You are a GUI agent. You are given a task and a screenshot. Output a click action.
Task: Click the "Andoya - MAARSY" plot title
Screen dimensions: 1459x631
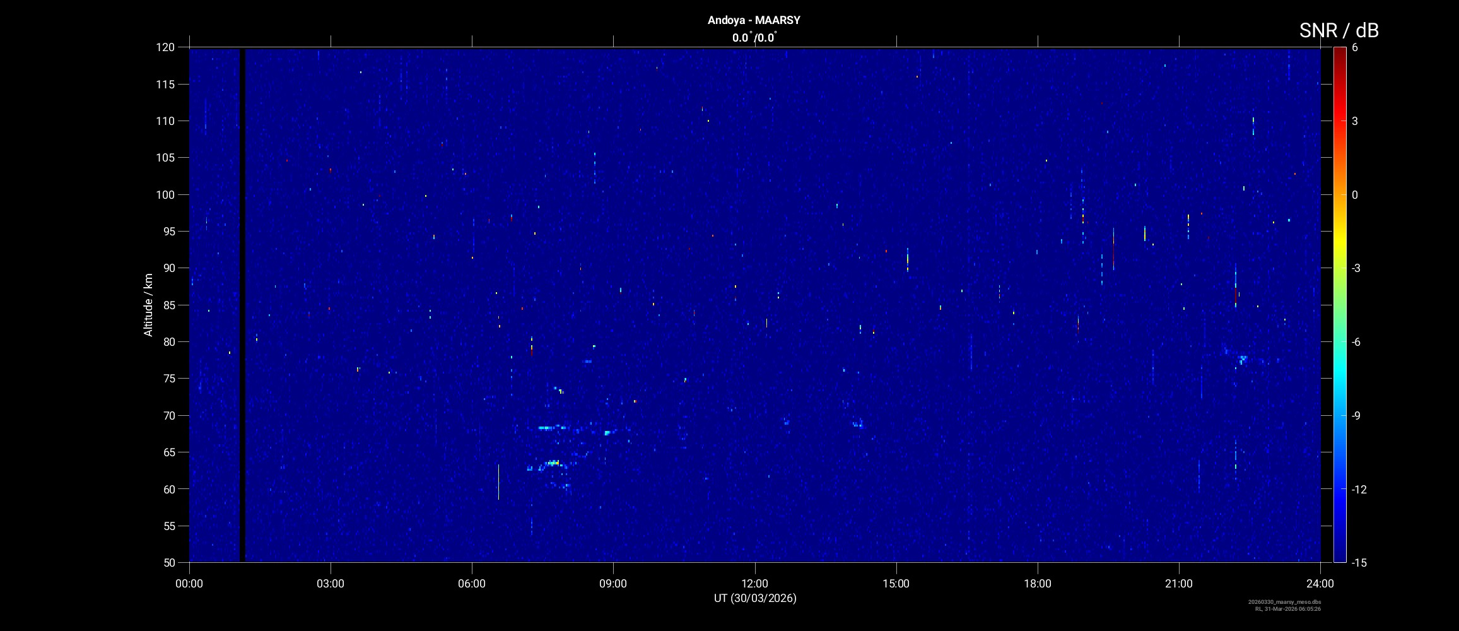(x=754, y=20)
